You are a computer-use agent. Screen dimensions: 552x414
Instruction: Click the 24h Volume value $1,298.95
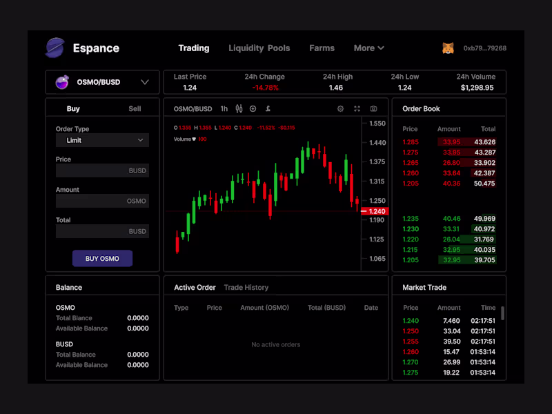tap(477, 88)
